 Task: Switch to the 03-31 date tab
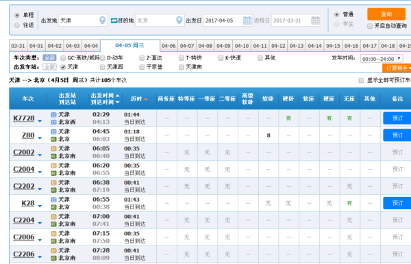pos(18,46)
